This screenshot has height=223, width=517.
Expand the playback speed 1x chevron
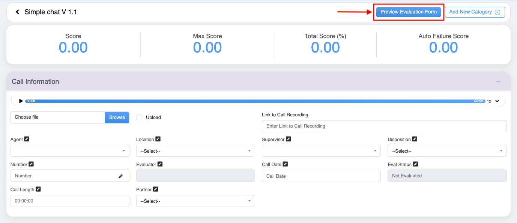pyautogui.click(x=497, y=101)
